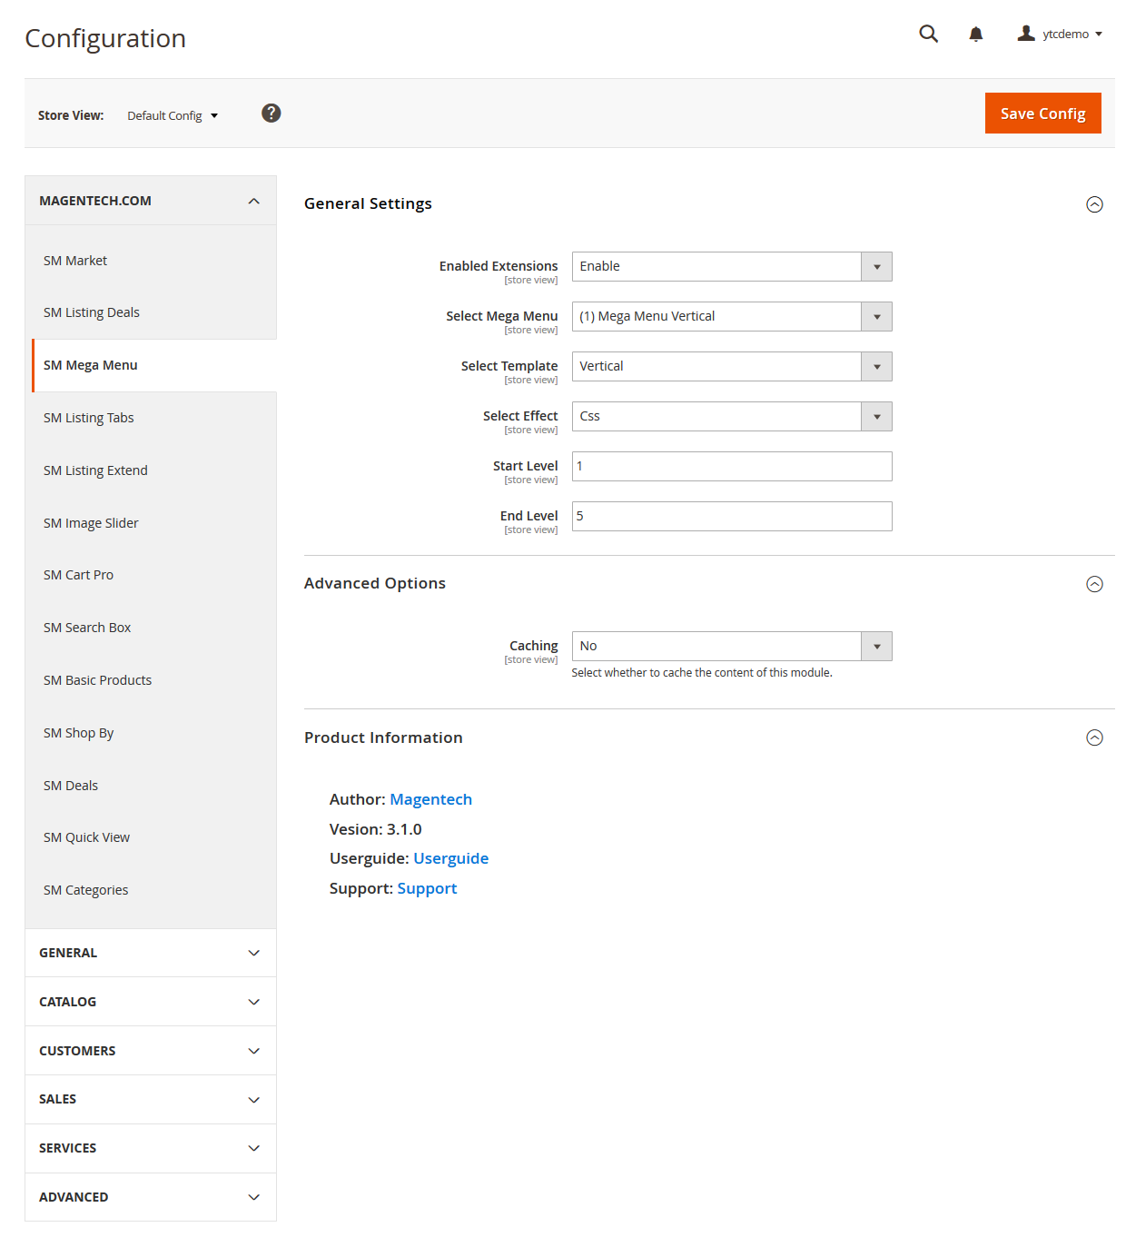Open the SM Search Box tab
1126x1247 pixels.
point(151,628)
